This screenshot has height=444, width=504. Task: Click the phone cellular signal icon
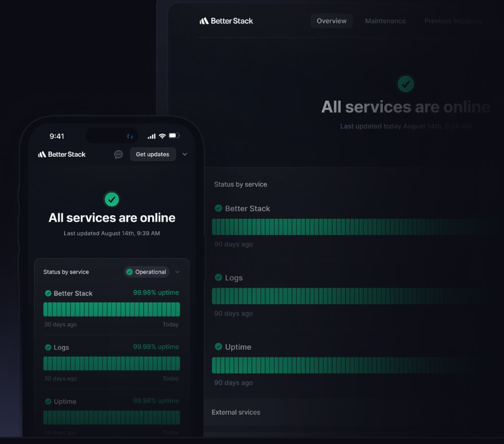click(152, 136)
